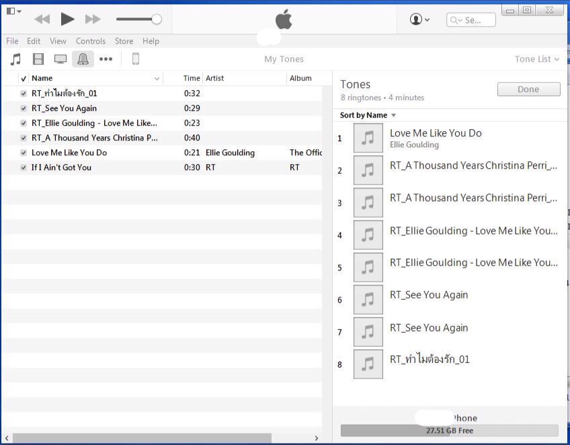Screen dimensions: 570x445
Task: Open the Store menu
Action: tap(124, 41)
